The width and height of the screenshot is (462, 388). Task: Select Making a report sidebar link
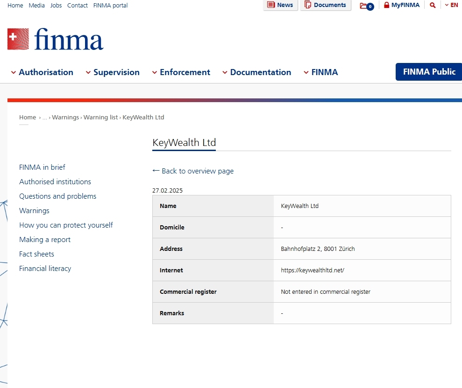tap(45, 240)
